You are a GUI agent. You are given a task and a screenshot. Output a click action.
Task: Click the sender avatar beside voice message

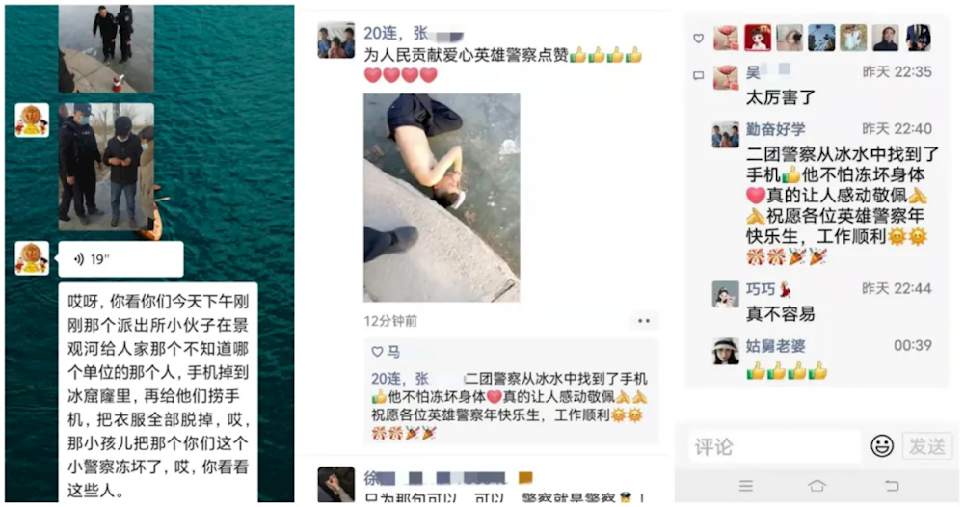[32, 258]
